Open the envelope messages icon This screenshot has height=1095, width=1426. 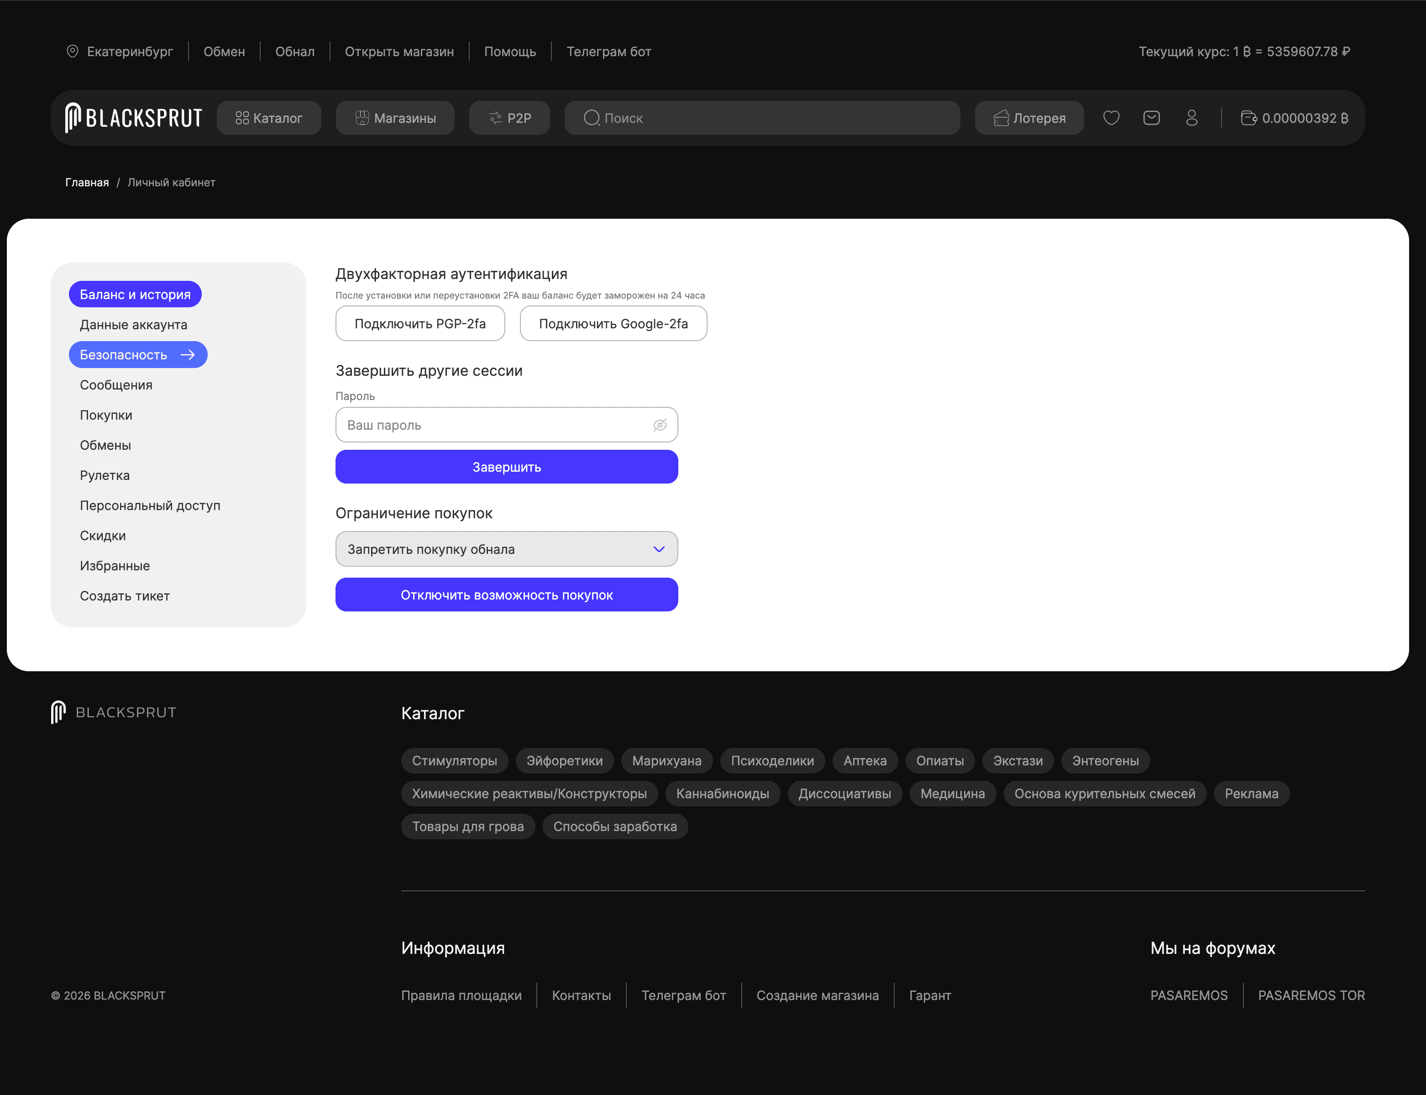[1151, 118]
